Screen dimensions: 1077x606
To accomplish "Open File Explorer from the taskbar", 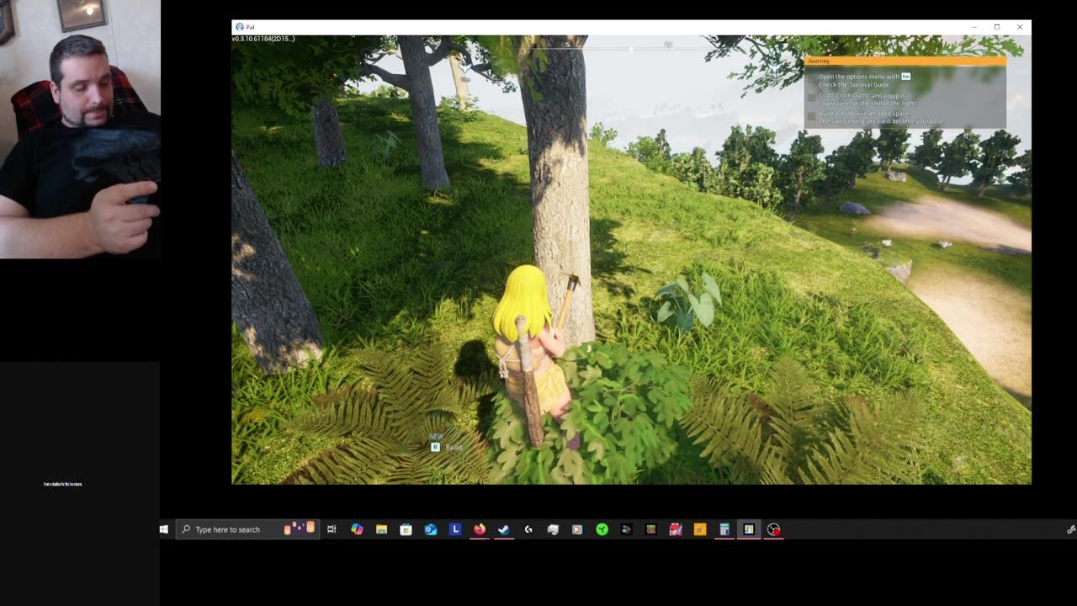I will [381, 529].
